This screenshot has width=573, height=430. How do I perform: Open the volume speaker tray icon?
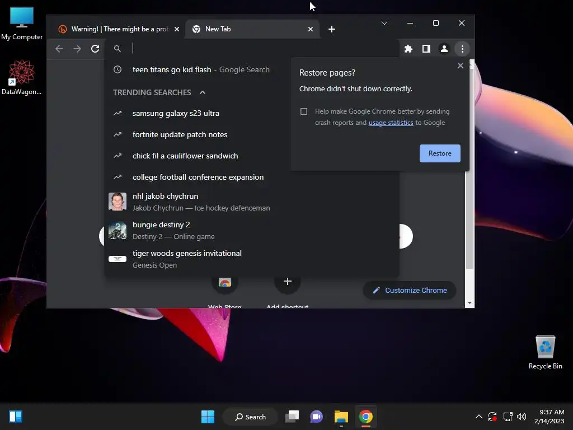click(x=522, y=417)
